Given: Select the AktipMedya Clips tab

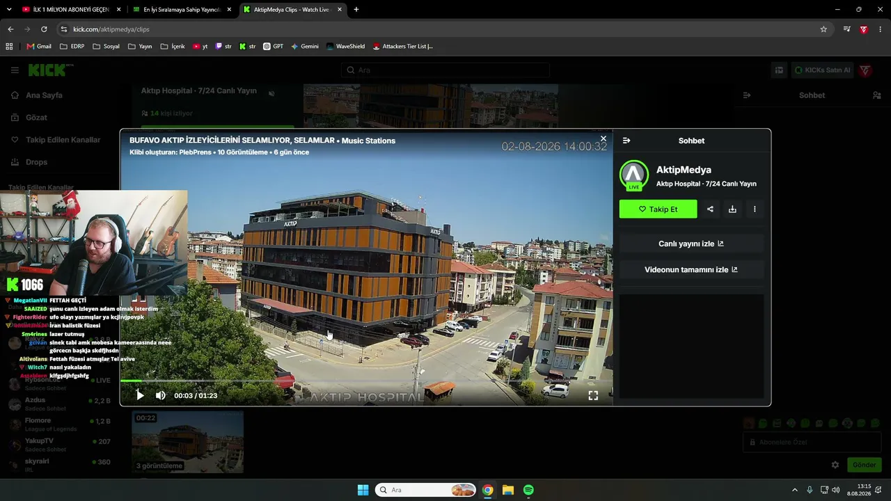Looking at the screenshot, I should [292, 10].
